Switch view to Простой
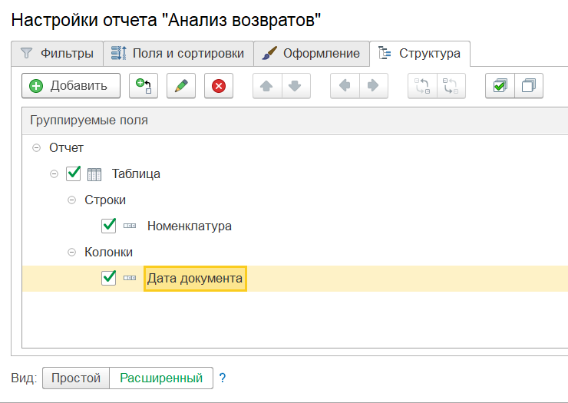 (76, 378)
